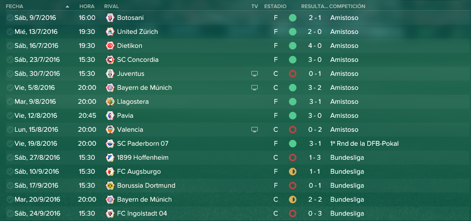Click the Botosani club badge
Image resolution: width=471 pixels, height=221 pixels.
tap(110, 18)
